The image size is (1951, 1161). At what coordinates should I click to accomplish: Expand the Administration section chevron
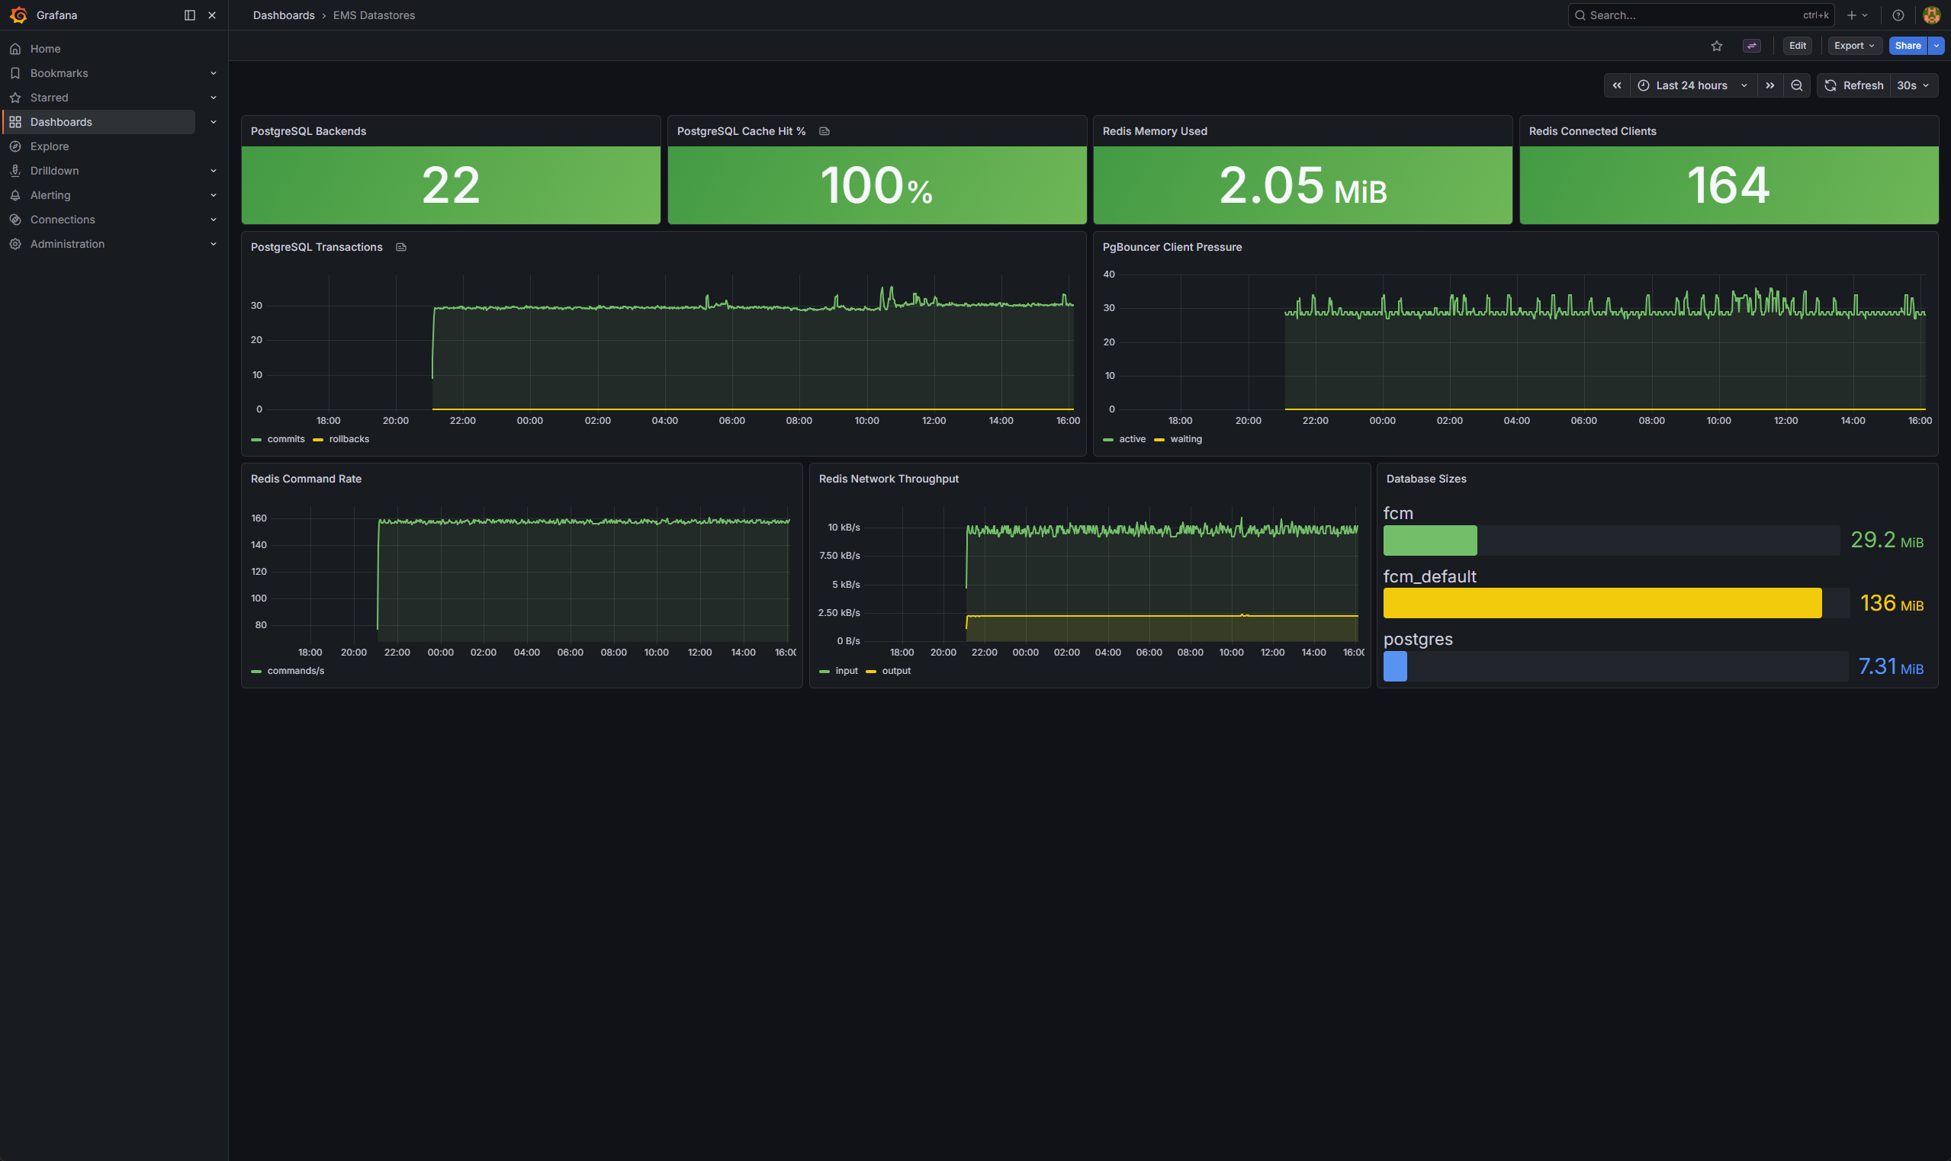click(214, 244)
